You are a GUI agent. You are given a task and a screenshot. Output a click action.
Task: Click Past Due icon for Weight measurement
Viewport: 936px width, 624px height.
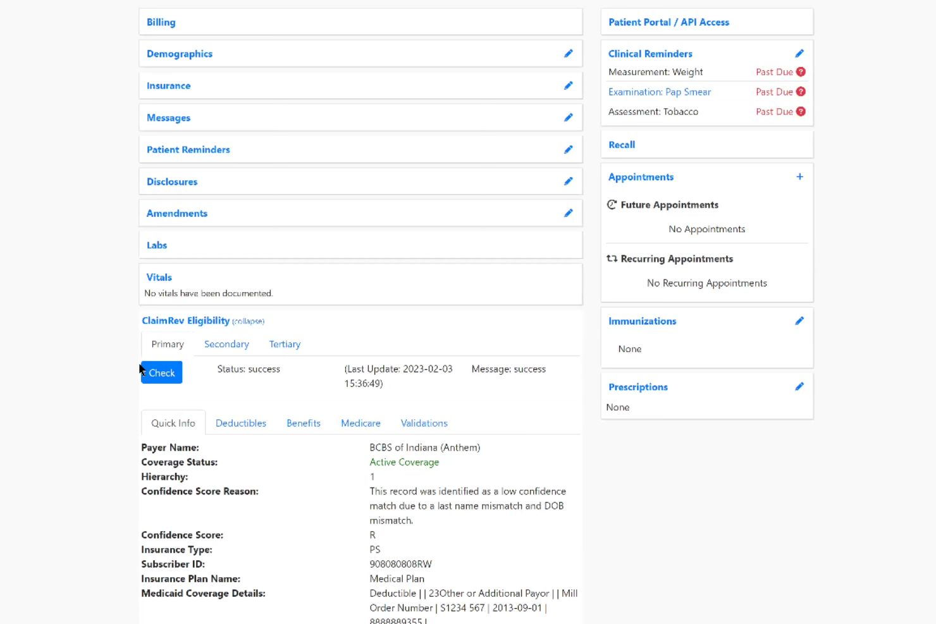point(801,72)
